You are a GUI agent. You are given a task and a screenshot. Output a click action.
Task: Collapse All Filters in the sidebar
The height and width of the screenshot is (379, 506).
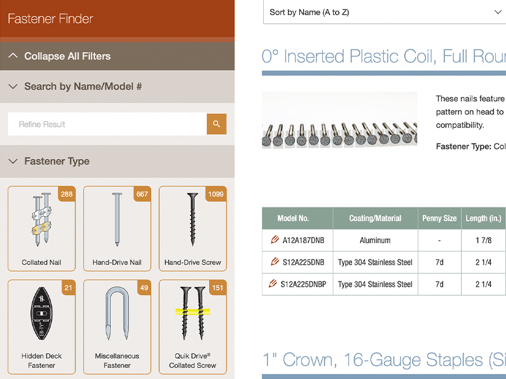67,56
